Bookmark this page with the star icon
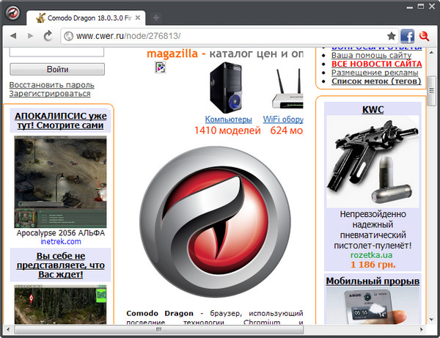The image size is (440, 338). click(392, 35)
